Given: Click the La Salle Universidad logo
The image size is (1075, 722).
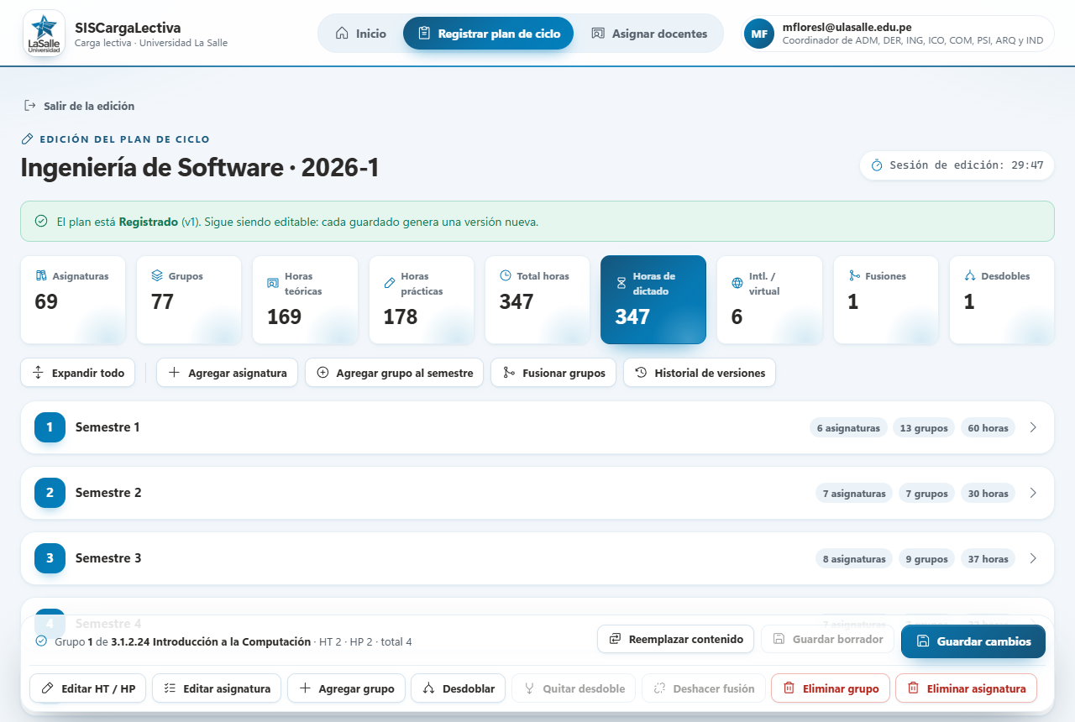Looking at the screenshot, I should click(x=44, y=34).
